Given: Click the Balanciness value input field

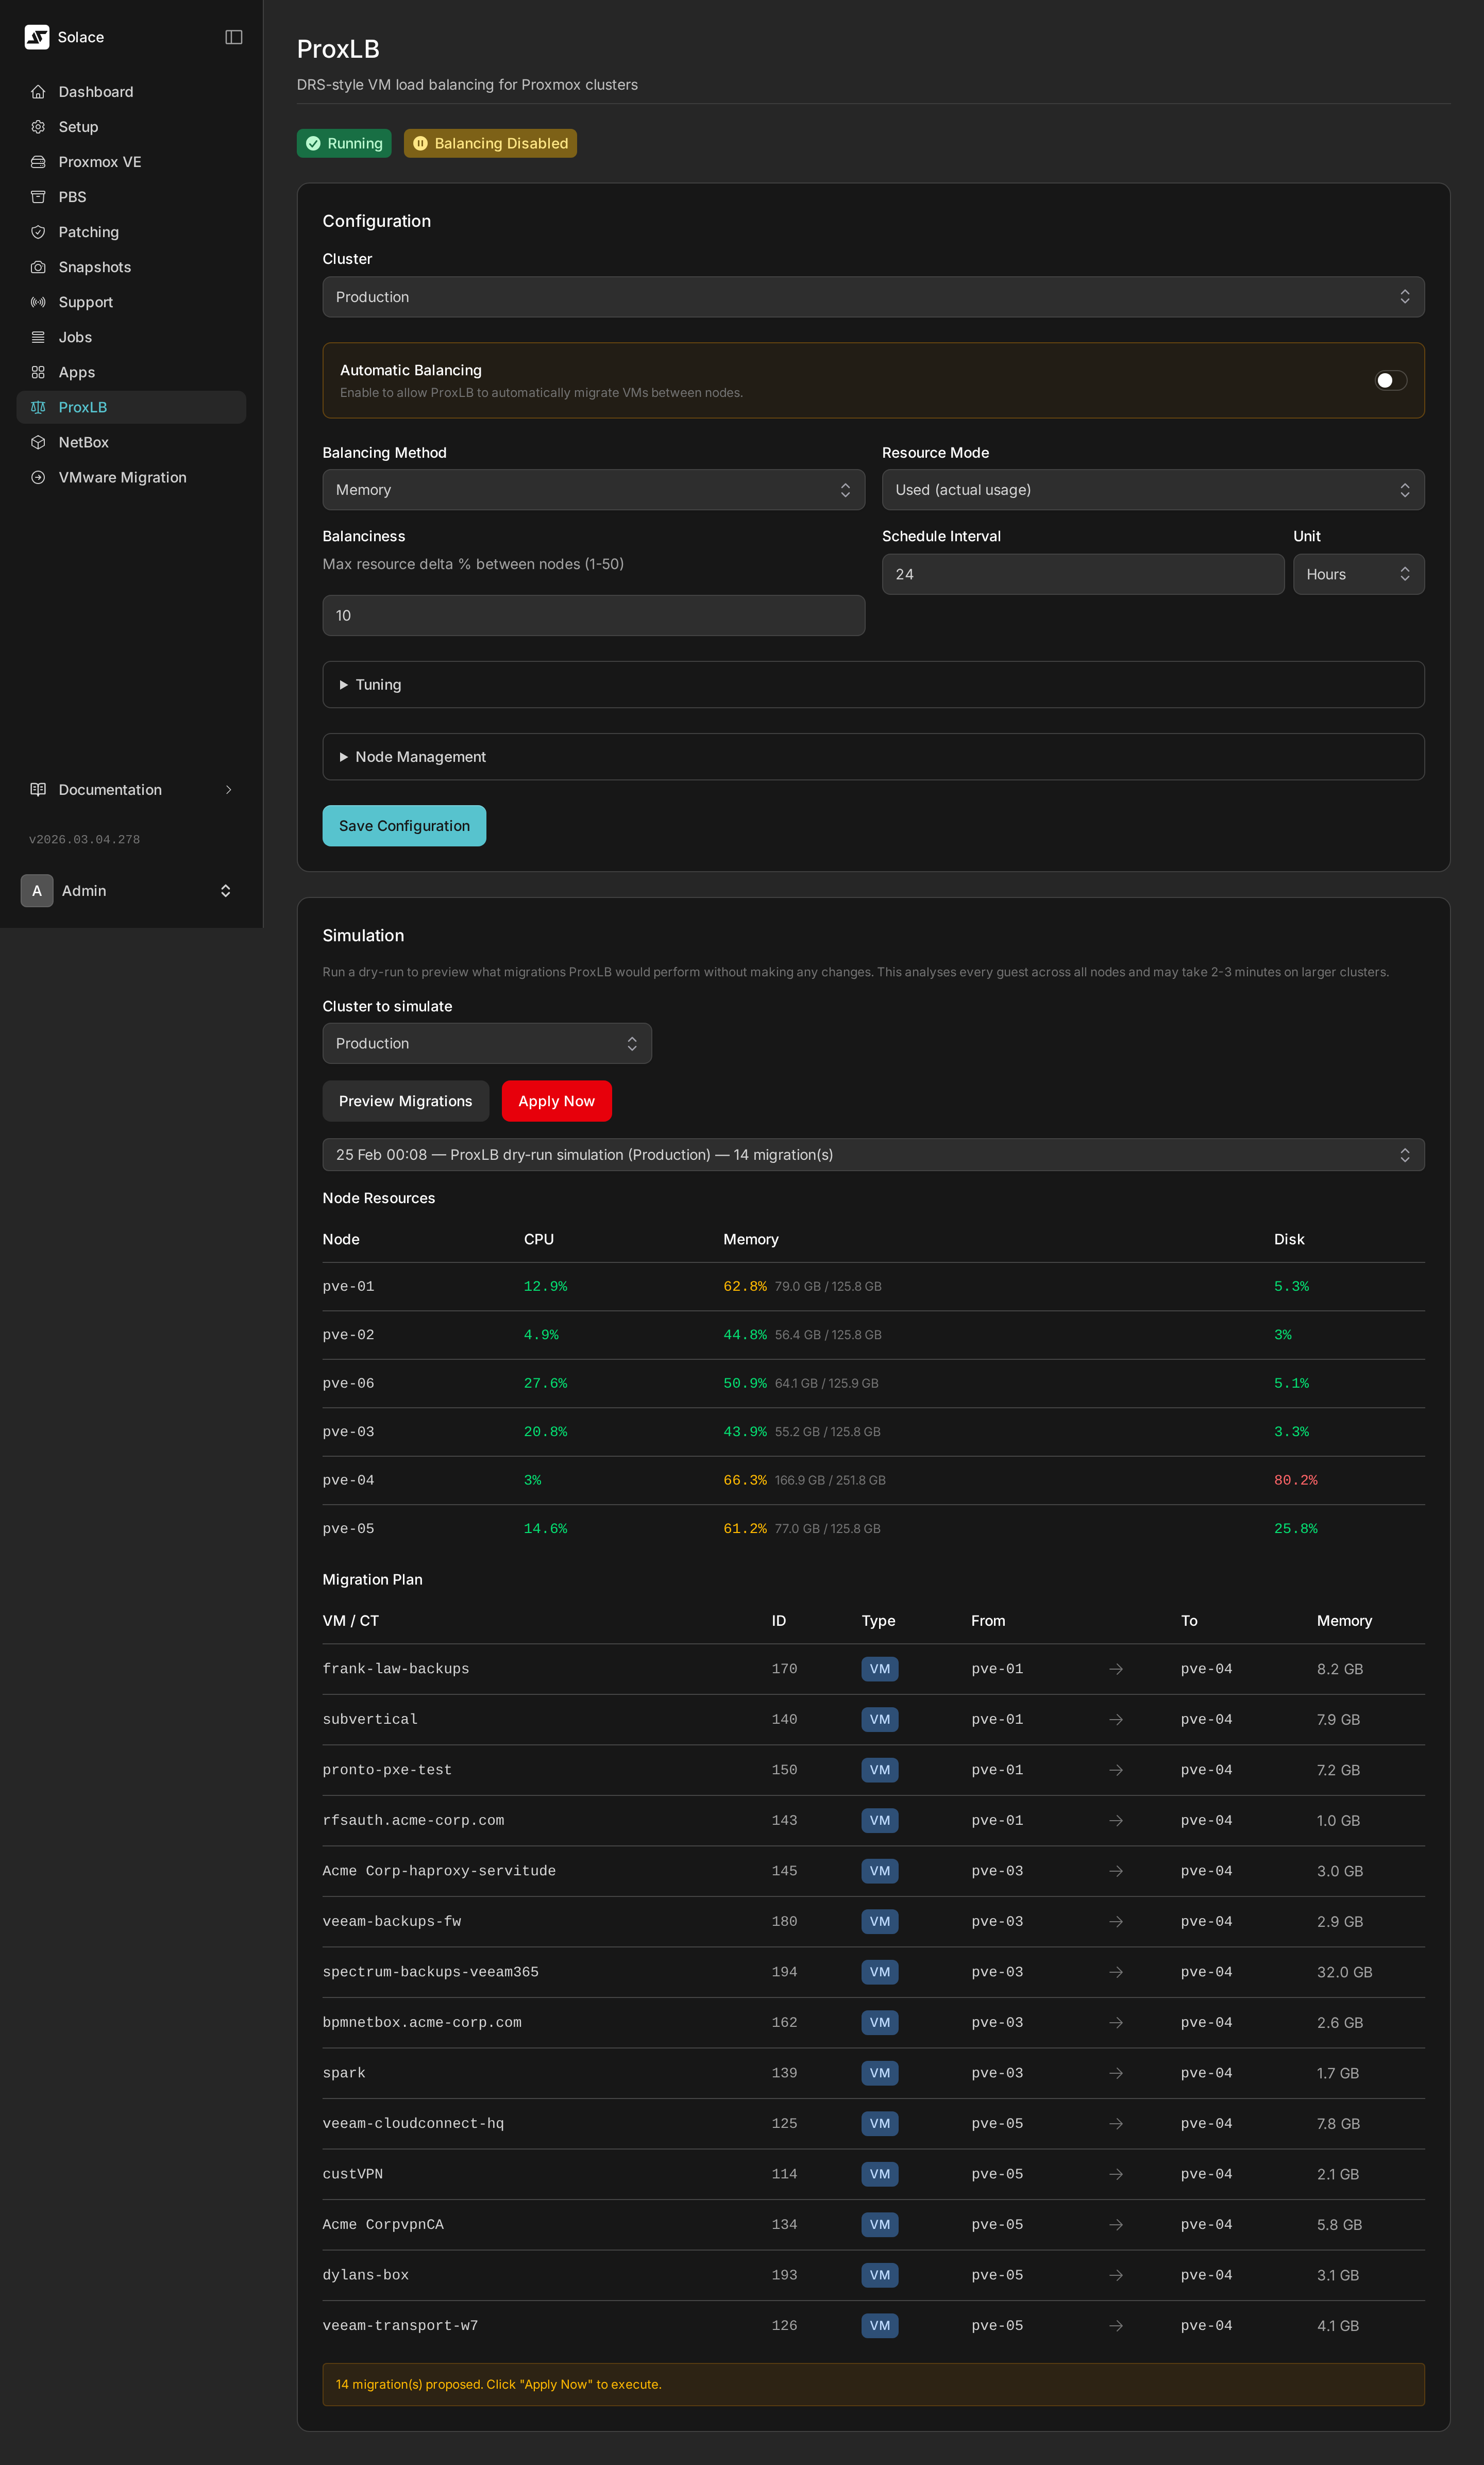Looking at the screenshot, I should pyautogui.click(x=593, y=615).
